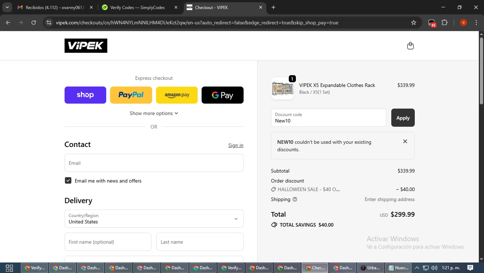Click the TOTAL SAVINGS tag icon

pos(274,225)
